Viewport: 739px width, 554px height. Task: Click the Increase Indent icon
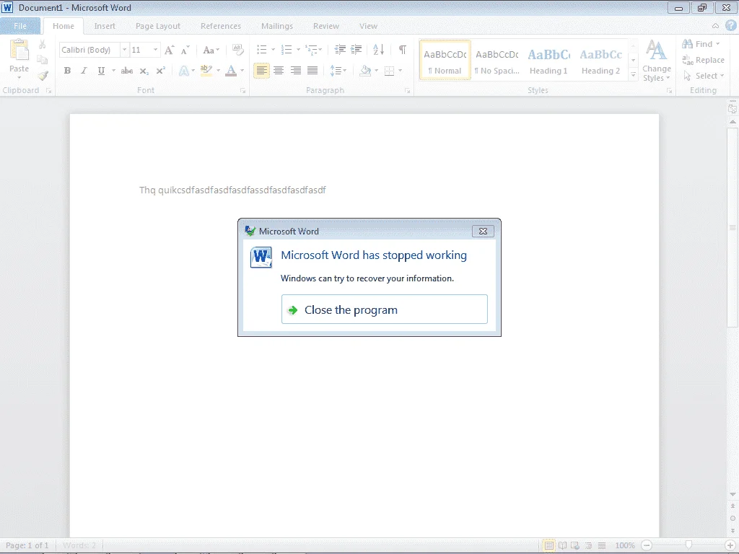tap(357, 50)
